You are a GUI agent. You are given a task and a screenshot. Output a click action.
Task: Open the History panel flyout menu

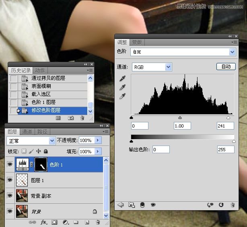[90, 70]
